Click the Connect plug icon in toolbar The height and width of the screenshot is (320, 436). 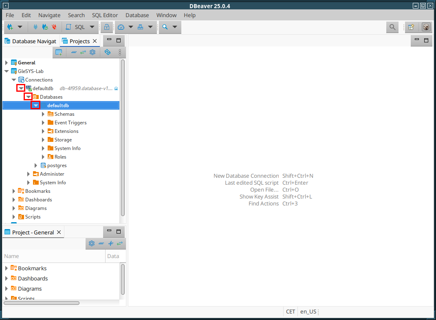click(x=35, y=27)
